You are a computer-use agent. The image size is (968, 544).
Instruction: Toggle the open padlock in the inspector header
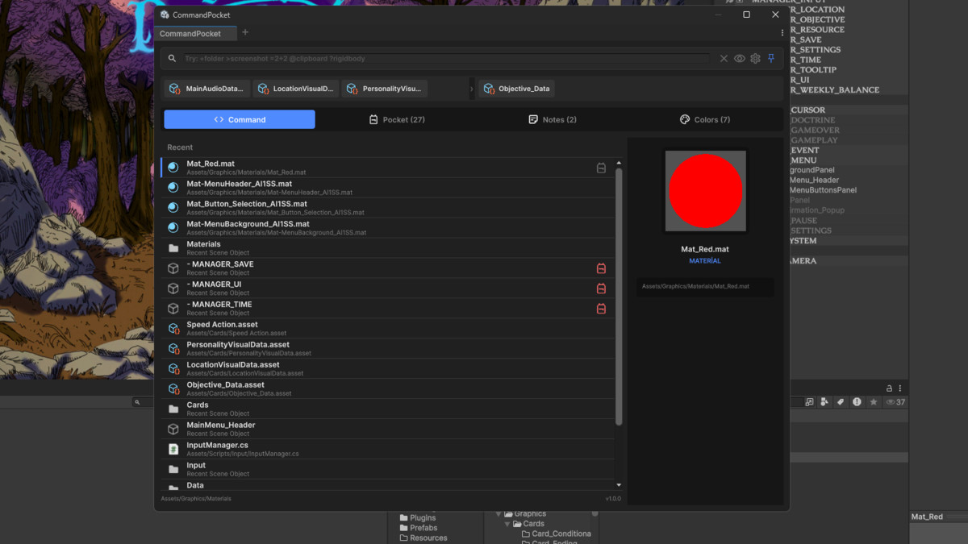pyautogui.click(x=890, y=388)
